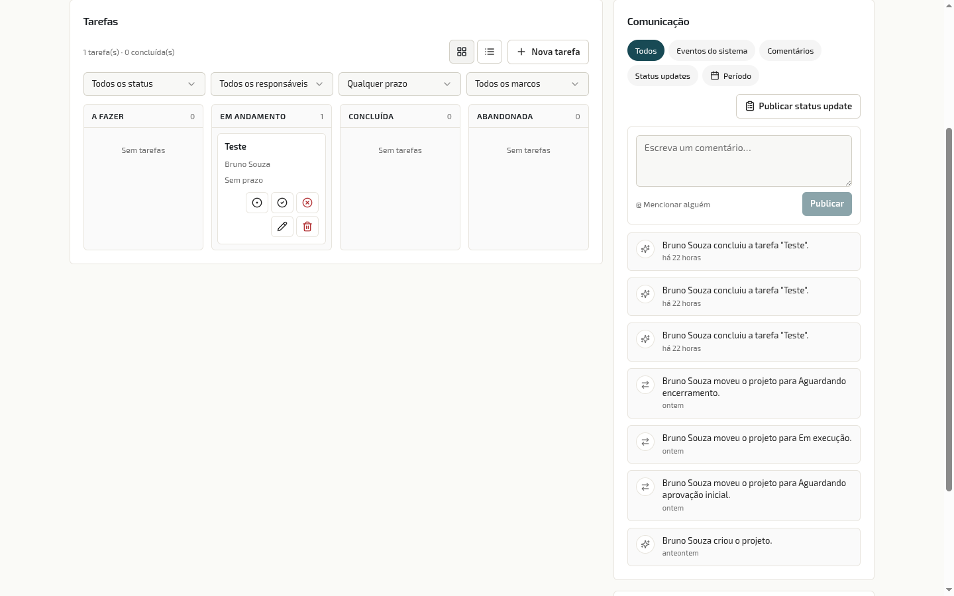Image resolution: width=954 pixels, height=596 pixels.
Task: Open the Período calendar filter
Action: pos(731,76)
